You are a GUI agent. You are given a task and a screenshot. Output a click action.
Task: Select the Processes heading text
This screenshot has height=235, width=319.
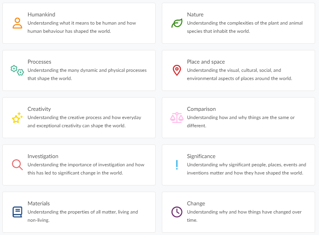coord(39,62)
